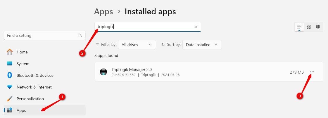This screenshot has height=118, width=328.
Task: Open System settings page
Action: (x=45, y=63)
